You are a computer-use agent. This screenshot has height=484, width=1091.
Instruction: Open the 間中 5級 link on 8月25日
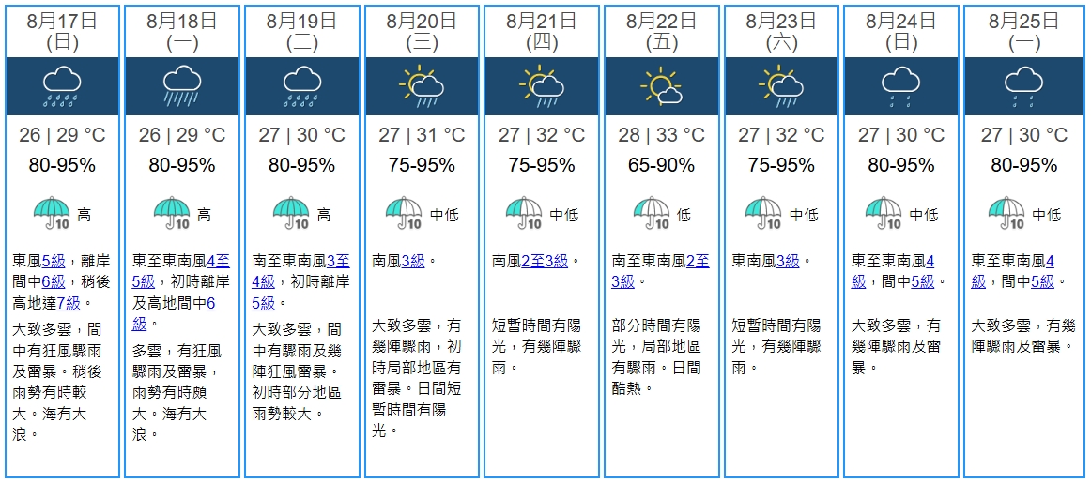(1042, 281)
